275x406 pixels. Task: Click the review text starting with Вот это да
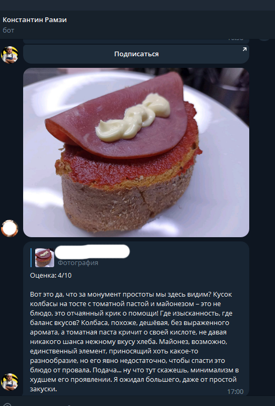click(x=135, y=341)
